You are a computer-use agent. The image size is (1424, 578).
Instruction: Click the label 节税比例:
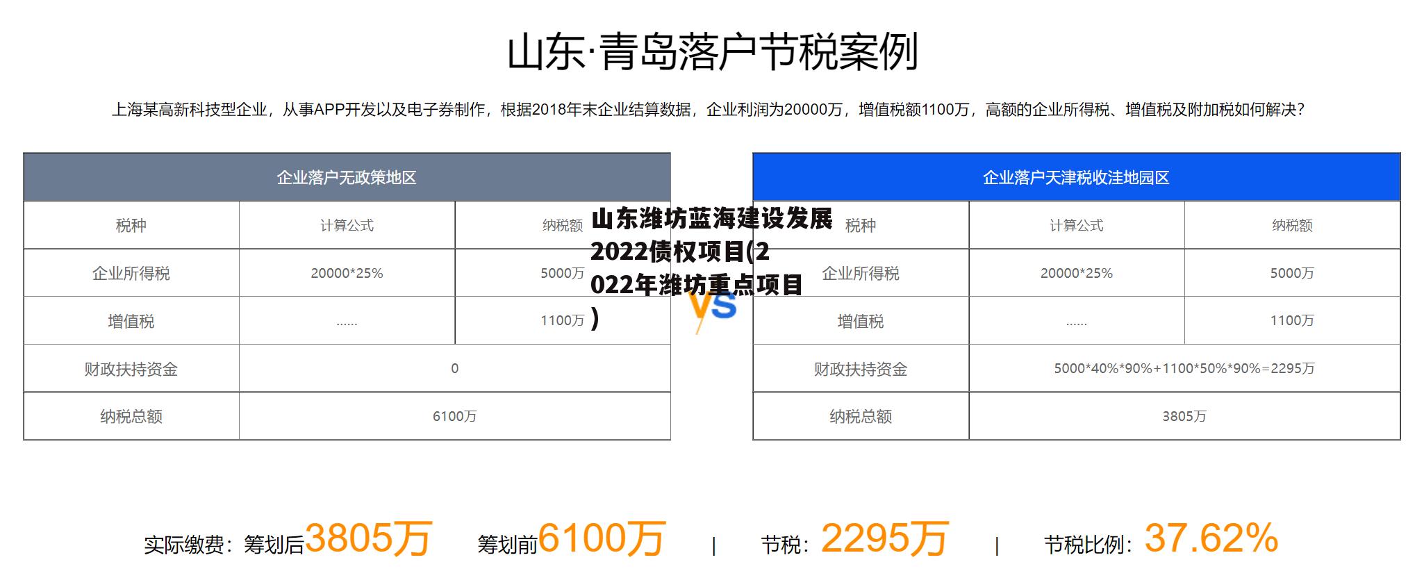click(x=1089, y=545)
